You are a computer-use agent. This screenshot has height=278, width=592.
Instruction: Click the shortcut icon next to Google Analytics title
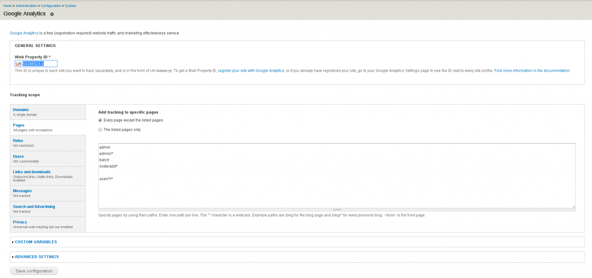coord(52,14)
